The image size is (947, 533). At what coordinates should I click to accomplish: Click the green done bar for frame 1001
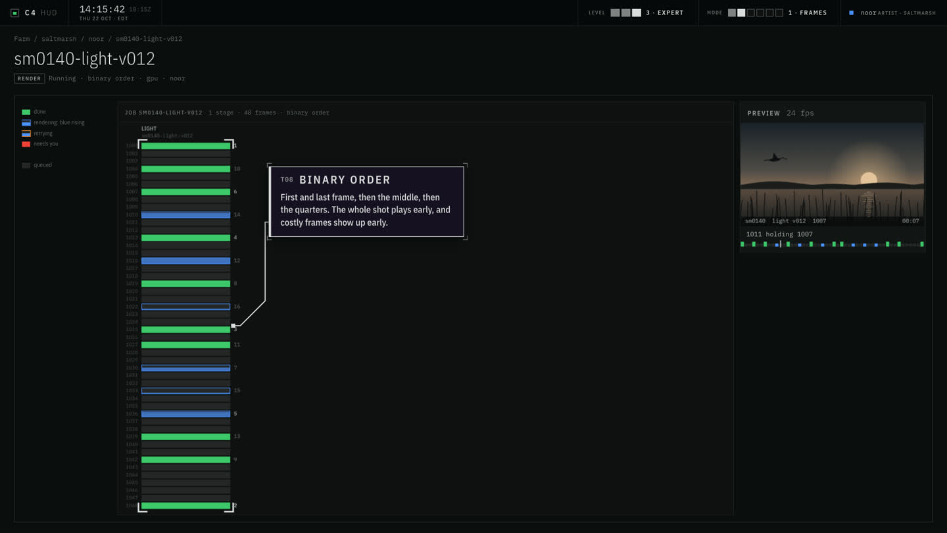pos(186,146)
